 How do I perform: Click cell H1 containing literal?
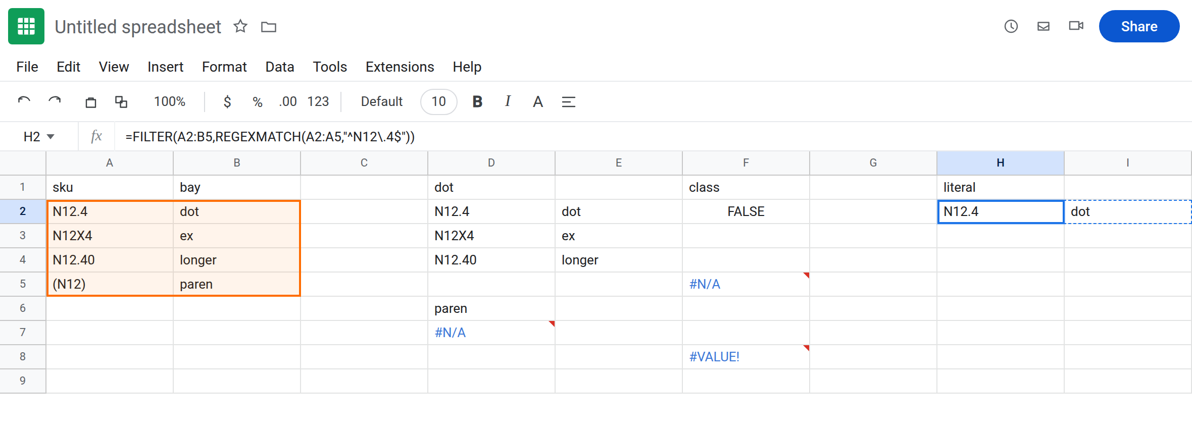[1001, 187]
